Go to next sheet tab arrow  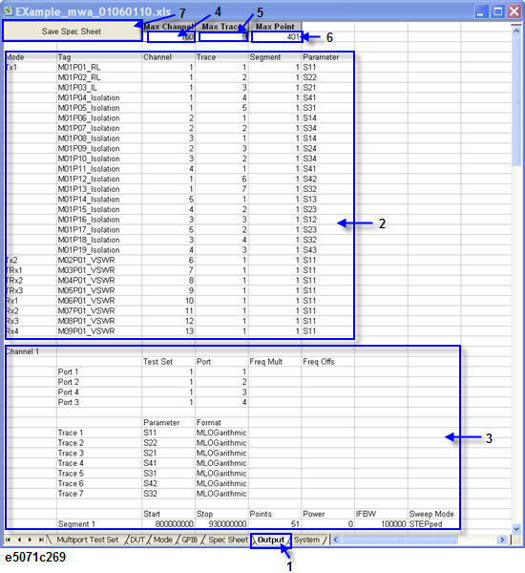pyautogui.click(x=30, y=540)
